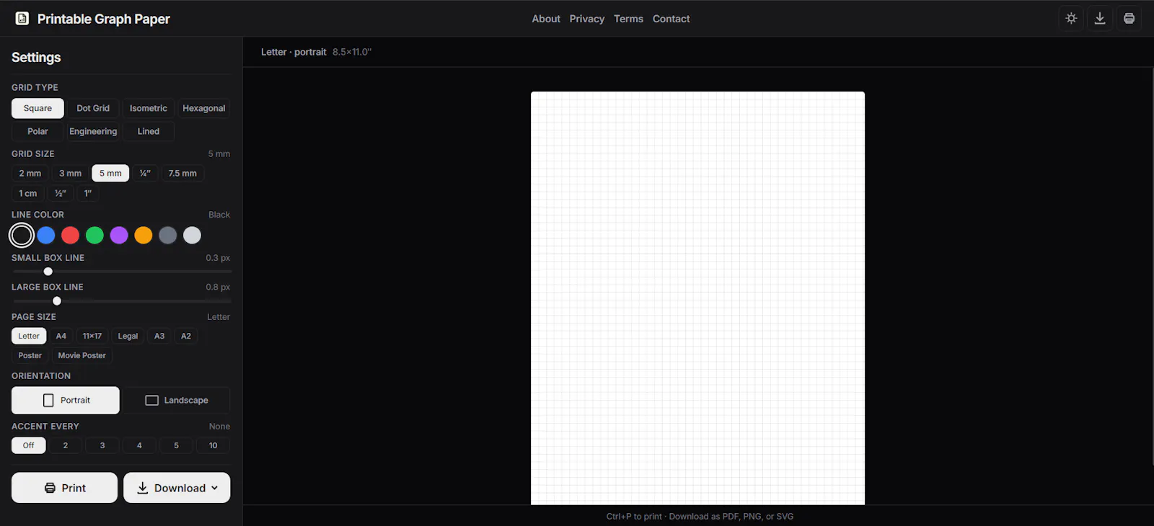Viewport: 1154px width, 526px height.
Task: Select Legal page size
Action: 128,336
